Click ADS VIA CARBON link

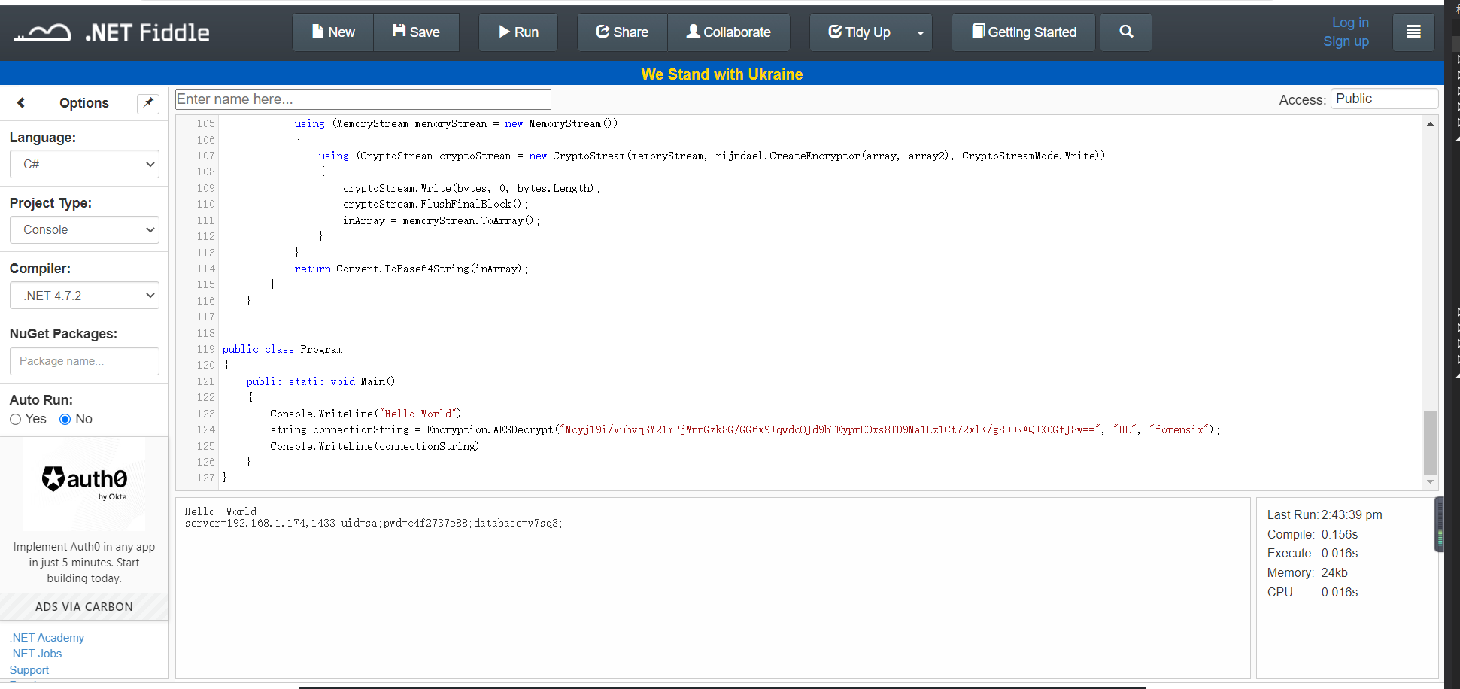pos(84,607)
